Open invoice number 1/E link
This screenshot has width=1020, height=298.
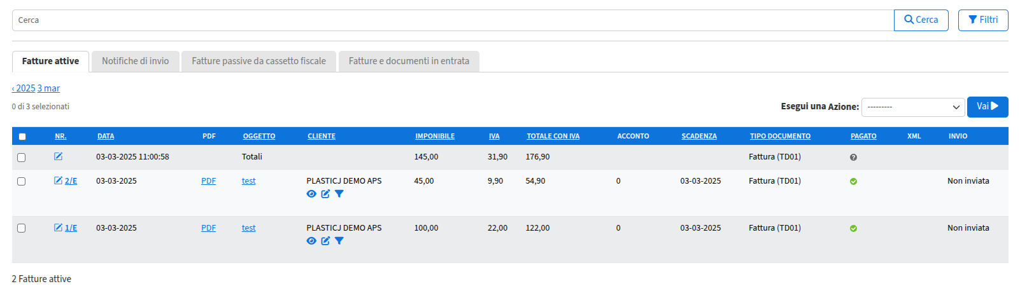[x=71, y=227]
